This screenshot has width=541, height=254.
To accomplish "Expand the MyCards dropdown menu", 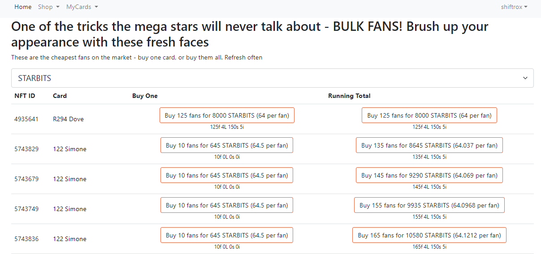I will click(x=82, y=7).
